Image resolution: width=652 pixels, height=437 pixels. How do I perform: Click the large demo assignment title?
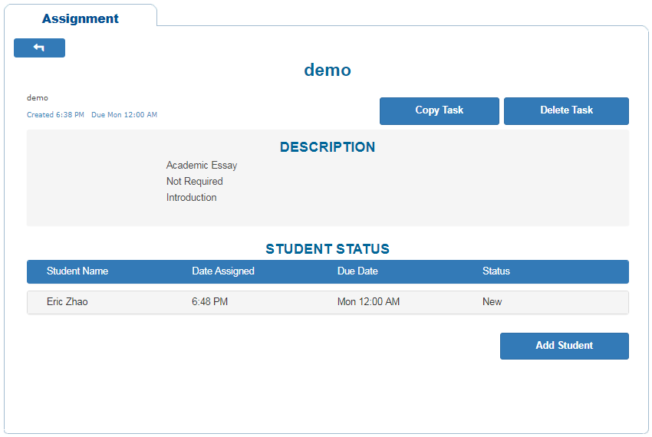(x=328, y=70)
